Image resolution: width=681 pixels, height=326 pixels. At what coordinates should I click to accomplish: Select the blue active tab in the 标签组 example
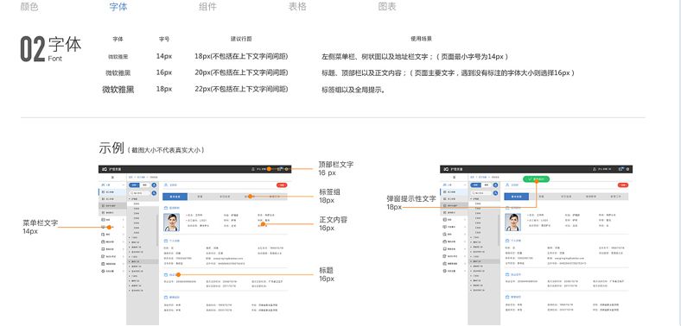[x=175, y=197]
